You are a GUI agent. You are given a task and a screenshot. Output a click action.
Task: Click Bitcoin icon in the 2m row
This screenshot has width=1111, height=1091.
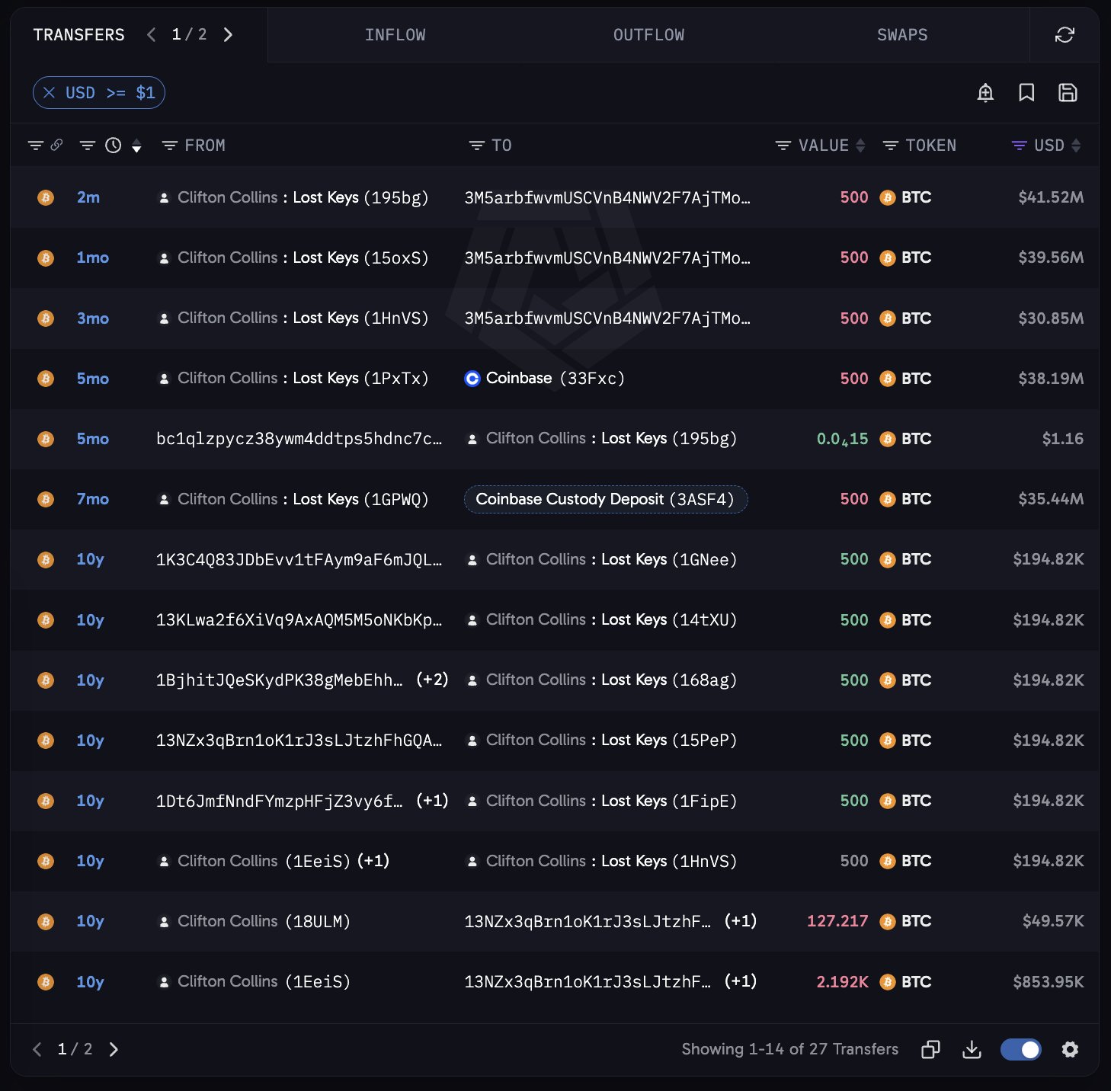coord(46,197)
